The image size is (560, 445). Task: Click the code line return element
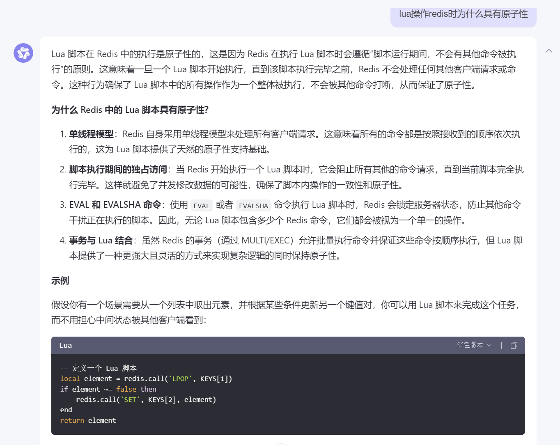(88, 420)
